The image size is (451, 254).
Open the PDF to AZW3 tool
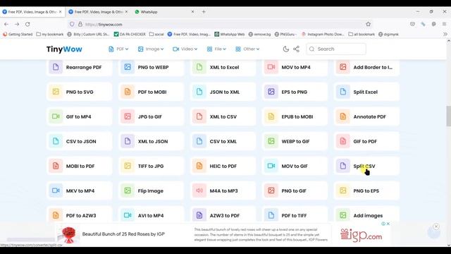80,214
